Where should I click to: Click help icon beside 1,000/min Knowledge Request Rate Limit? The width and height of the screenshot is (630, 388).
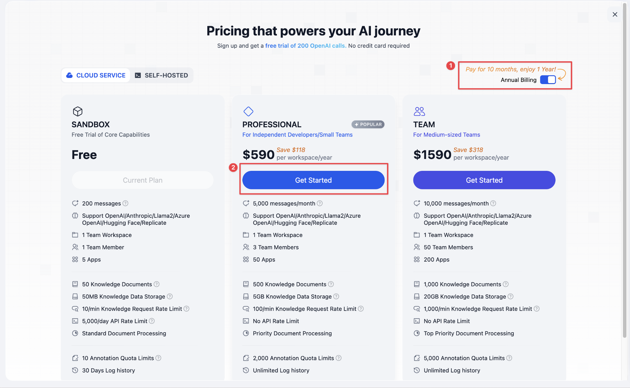point(537,309)
